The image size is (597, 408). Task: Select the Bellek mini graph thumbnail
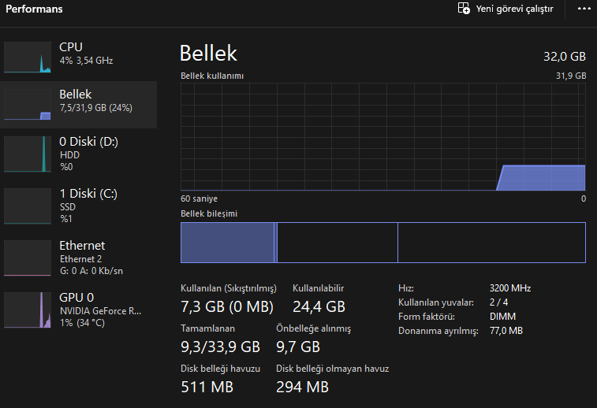point(27,104)
